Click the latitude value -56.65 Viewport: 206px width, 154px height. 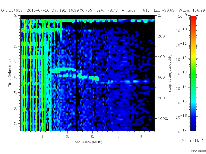pos(168,10)
